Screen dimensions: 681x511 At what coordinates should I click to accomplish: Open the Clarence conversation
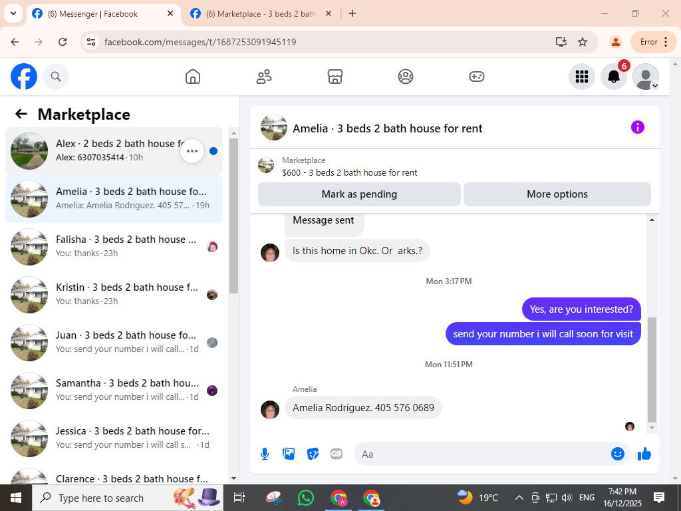pyautogui.click(x=114, y=474)
